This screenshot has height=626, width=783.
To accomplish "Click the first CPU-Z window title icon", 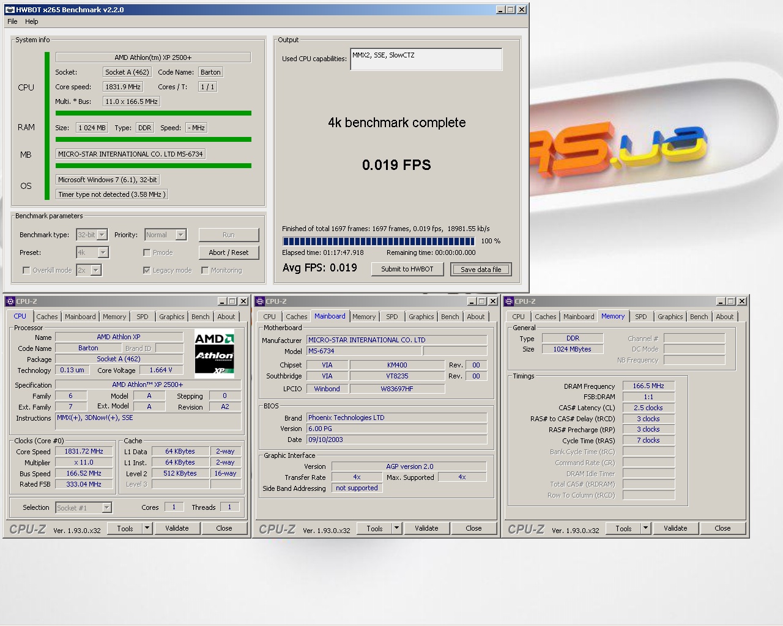I will 10,301.
